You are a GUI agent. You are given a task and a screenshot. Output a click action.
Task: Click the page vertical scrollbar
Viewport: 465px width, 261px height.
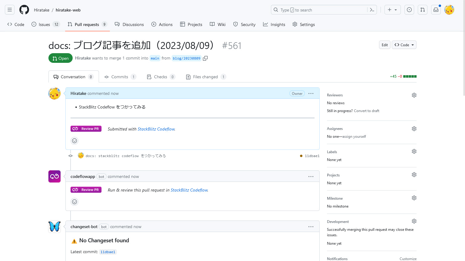[x=463, y=48]
